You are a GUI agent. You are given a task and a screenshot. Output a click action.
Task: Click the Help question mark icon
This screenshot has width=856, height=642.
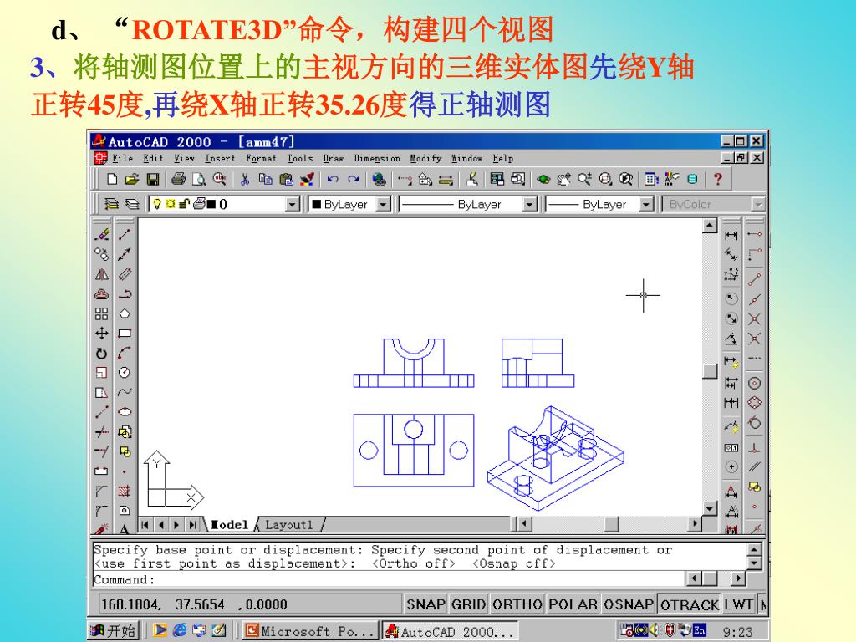click(x=718, y=179)
